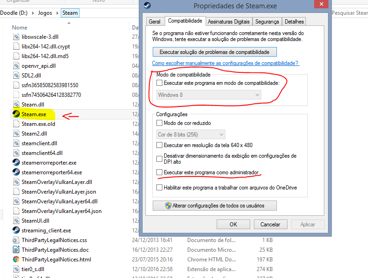Select the streaming_client.exe Steam icon
This screenshot has height=278, width=368.
16,230
